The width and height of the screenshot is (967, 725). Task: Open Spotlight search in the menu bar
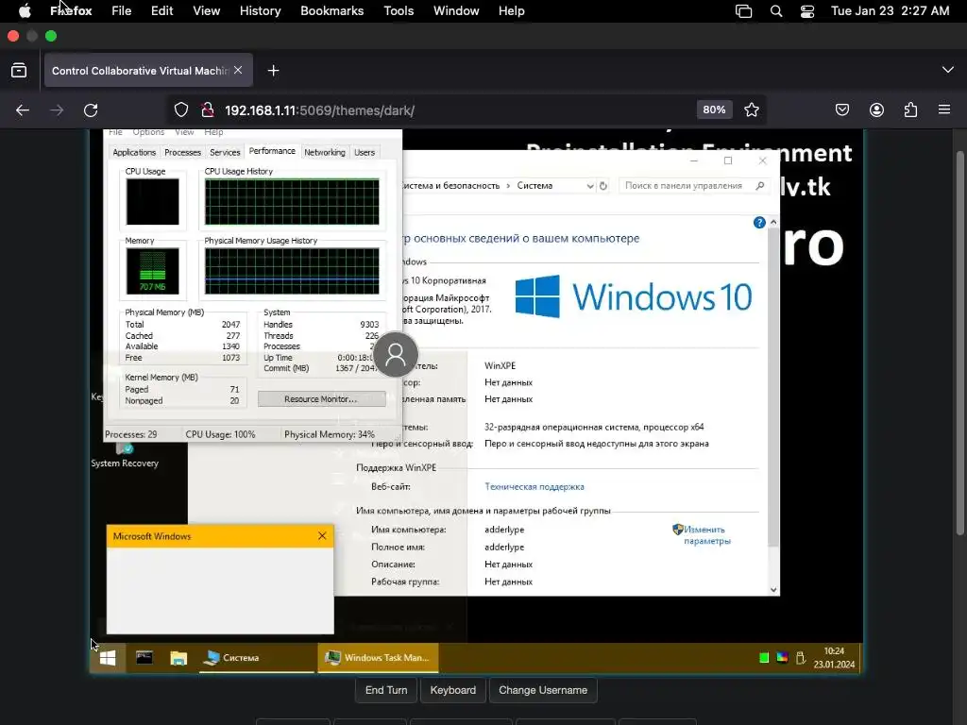776,11
